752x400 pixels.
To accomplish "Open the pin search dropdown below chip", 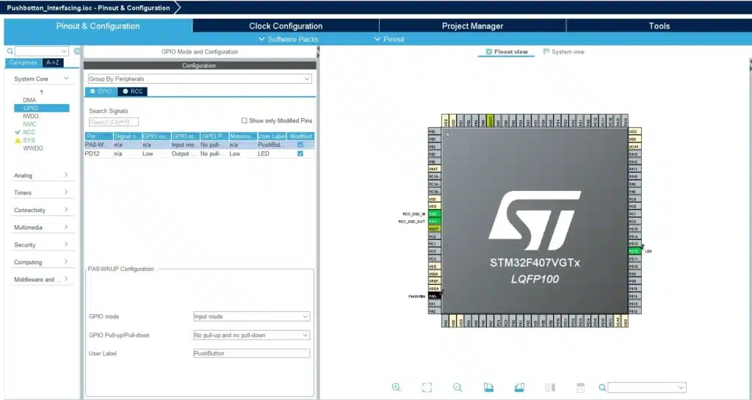I will (x=681, y=388).
